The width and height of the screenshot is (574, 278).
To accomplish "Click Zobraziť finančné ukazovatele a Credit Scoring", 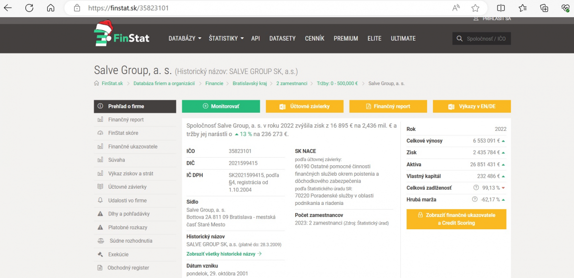I will 456,219.
